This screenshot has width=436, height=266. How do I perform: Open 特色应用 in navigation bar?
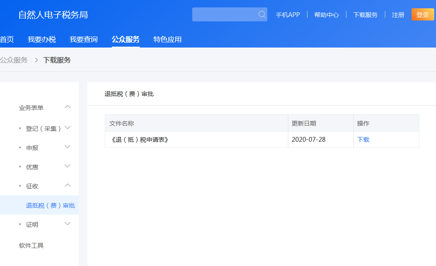click(x=167, y=40)
